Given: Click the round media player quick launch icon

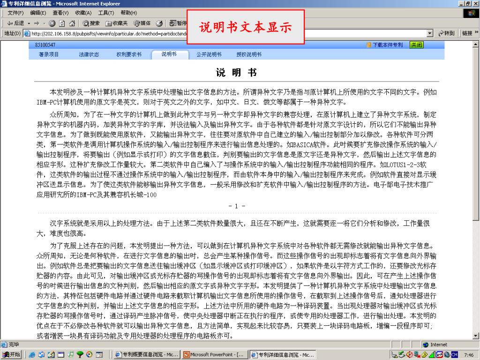Looking at the screenshot, I should [90, 354].
